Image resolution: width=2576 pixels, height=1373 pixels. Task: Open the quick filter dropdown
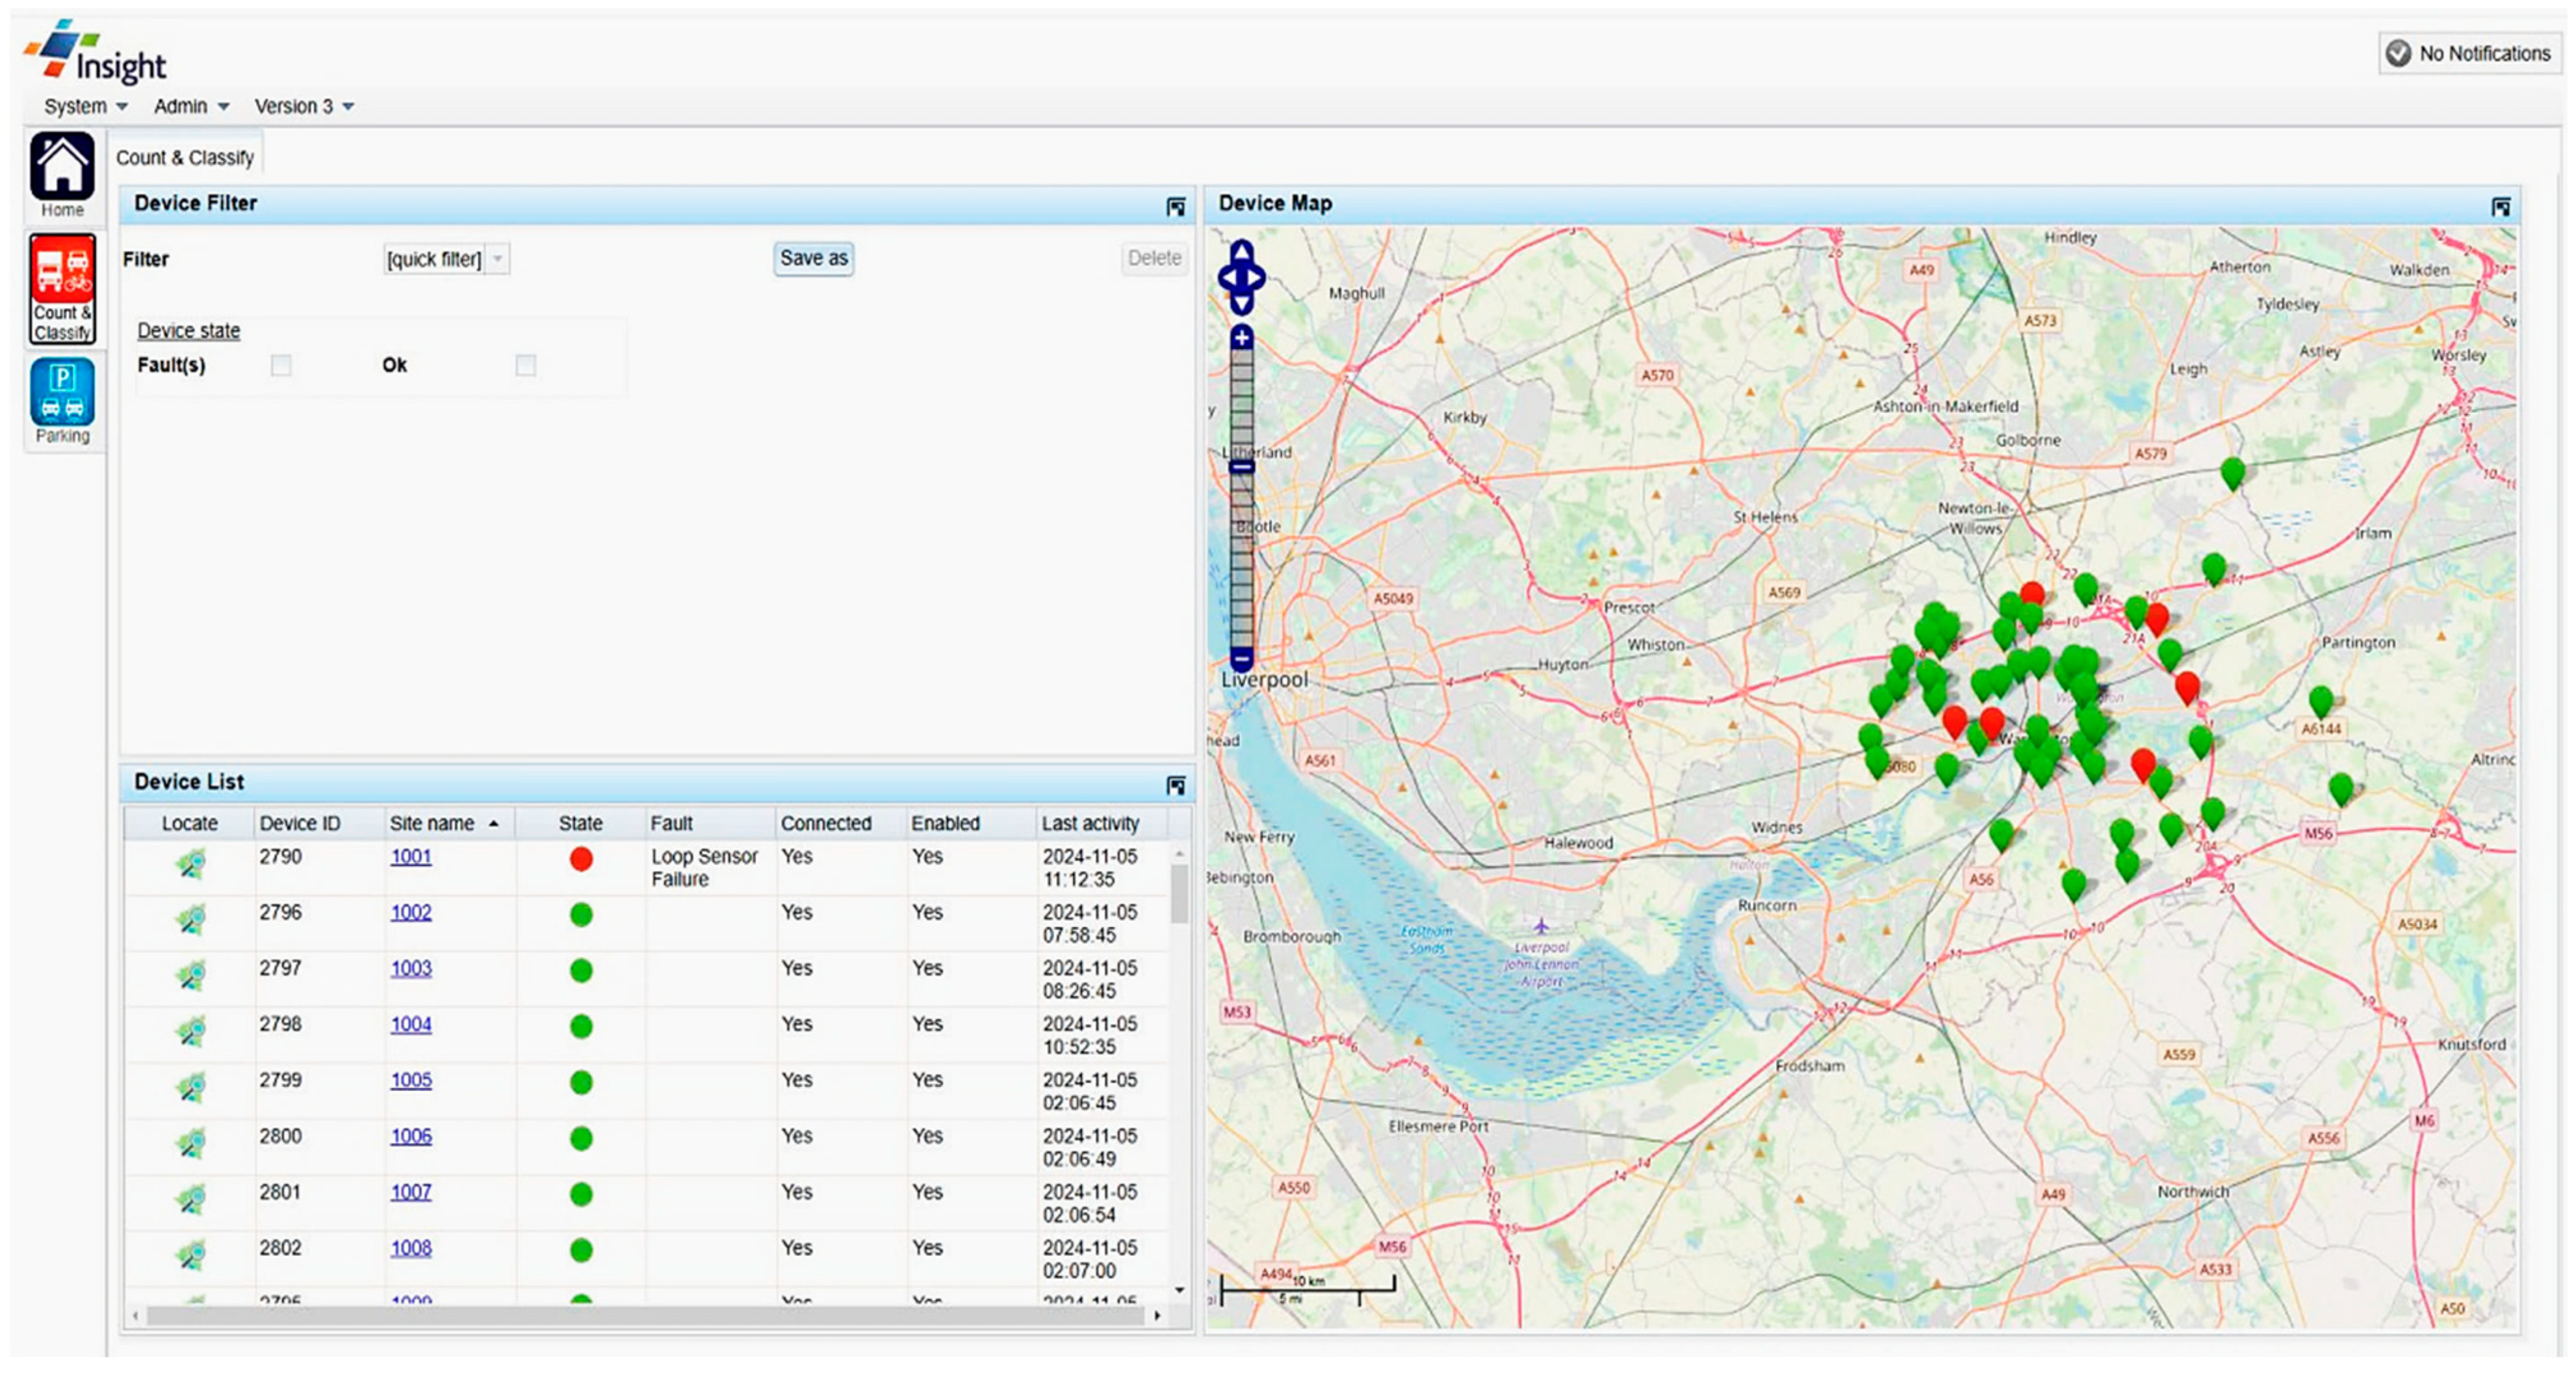tap(497, 259)
